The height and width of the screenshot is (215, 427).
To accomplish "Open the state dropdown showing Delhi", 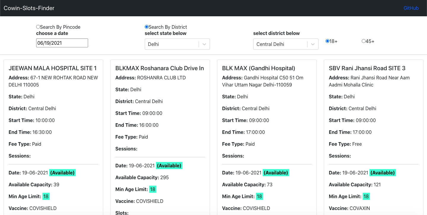I will (177, 44).
